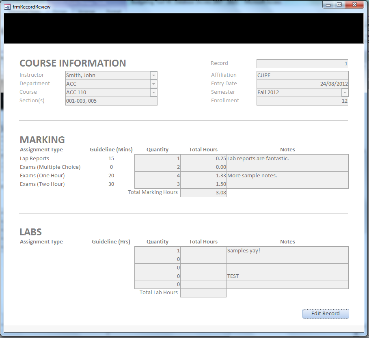Click the guideline value 15 for Lap Reports
This screenshot has height=338, width=369.
click(111, 159)
